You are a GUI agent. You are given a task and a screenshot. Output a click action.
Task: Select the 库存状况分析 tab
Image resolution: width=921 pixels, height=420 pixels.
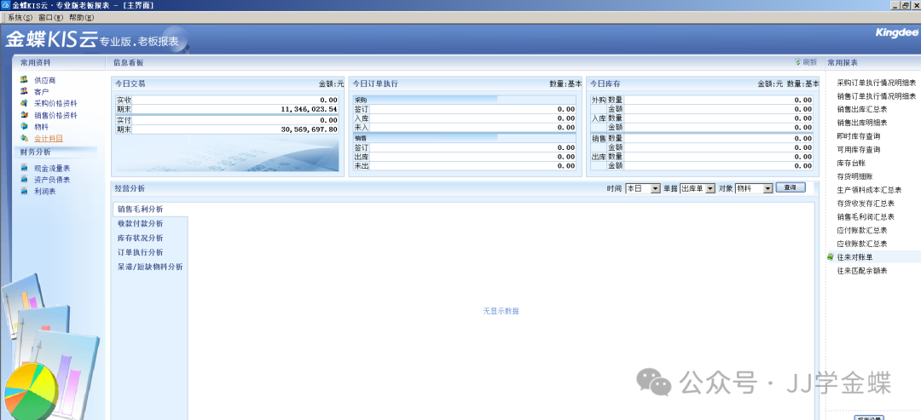click(x=140, y=238)
